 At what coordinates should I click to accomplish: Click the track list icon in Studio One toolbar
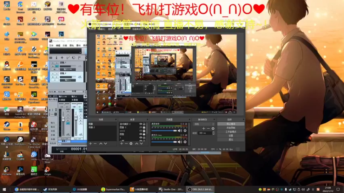coord(51,58)
